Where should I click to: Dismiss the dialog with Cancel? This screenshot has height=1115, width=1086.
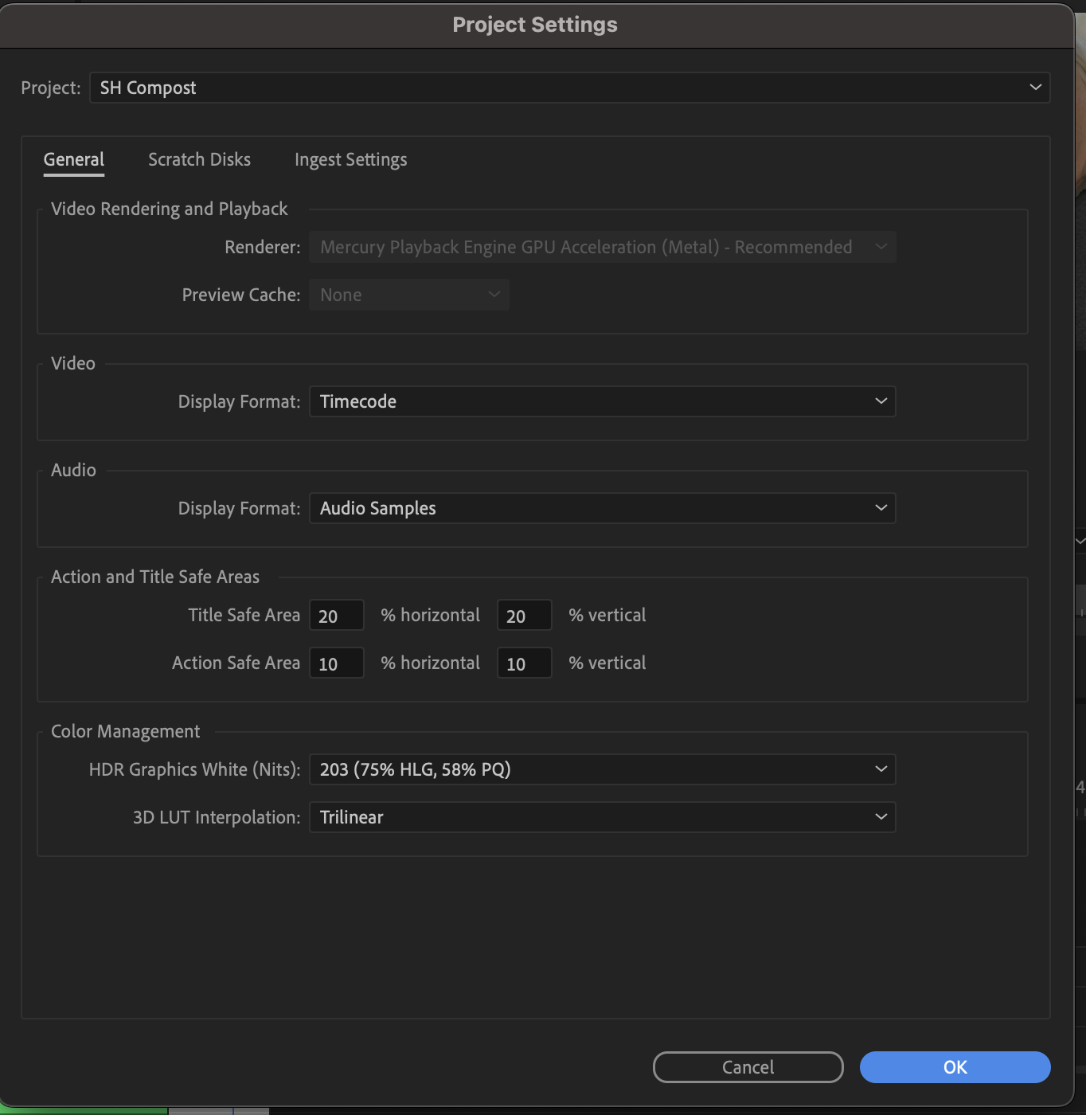pyautogui.click(x=747, y=1067)
